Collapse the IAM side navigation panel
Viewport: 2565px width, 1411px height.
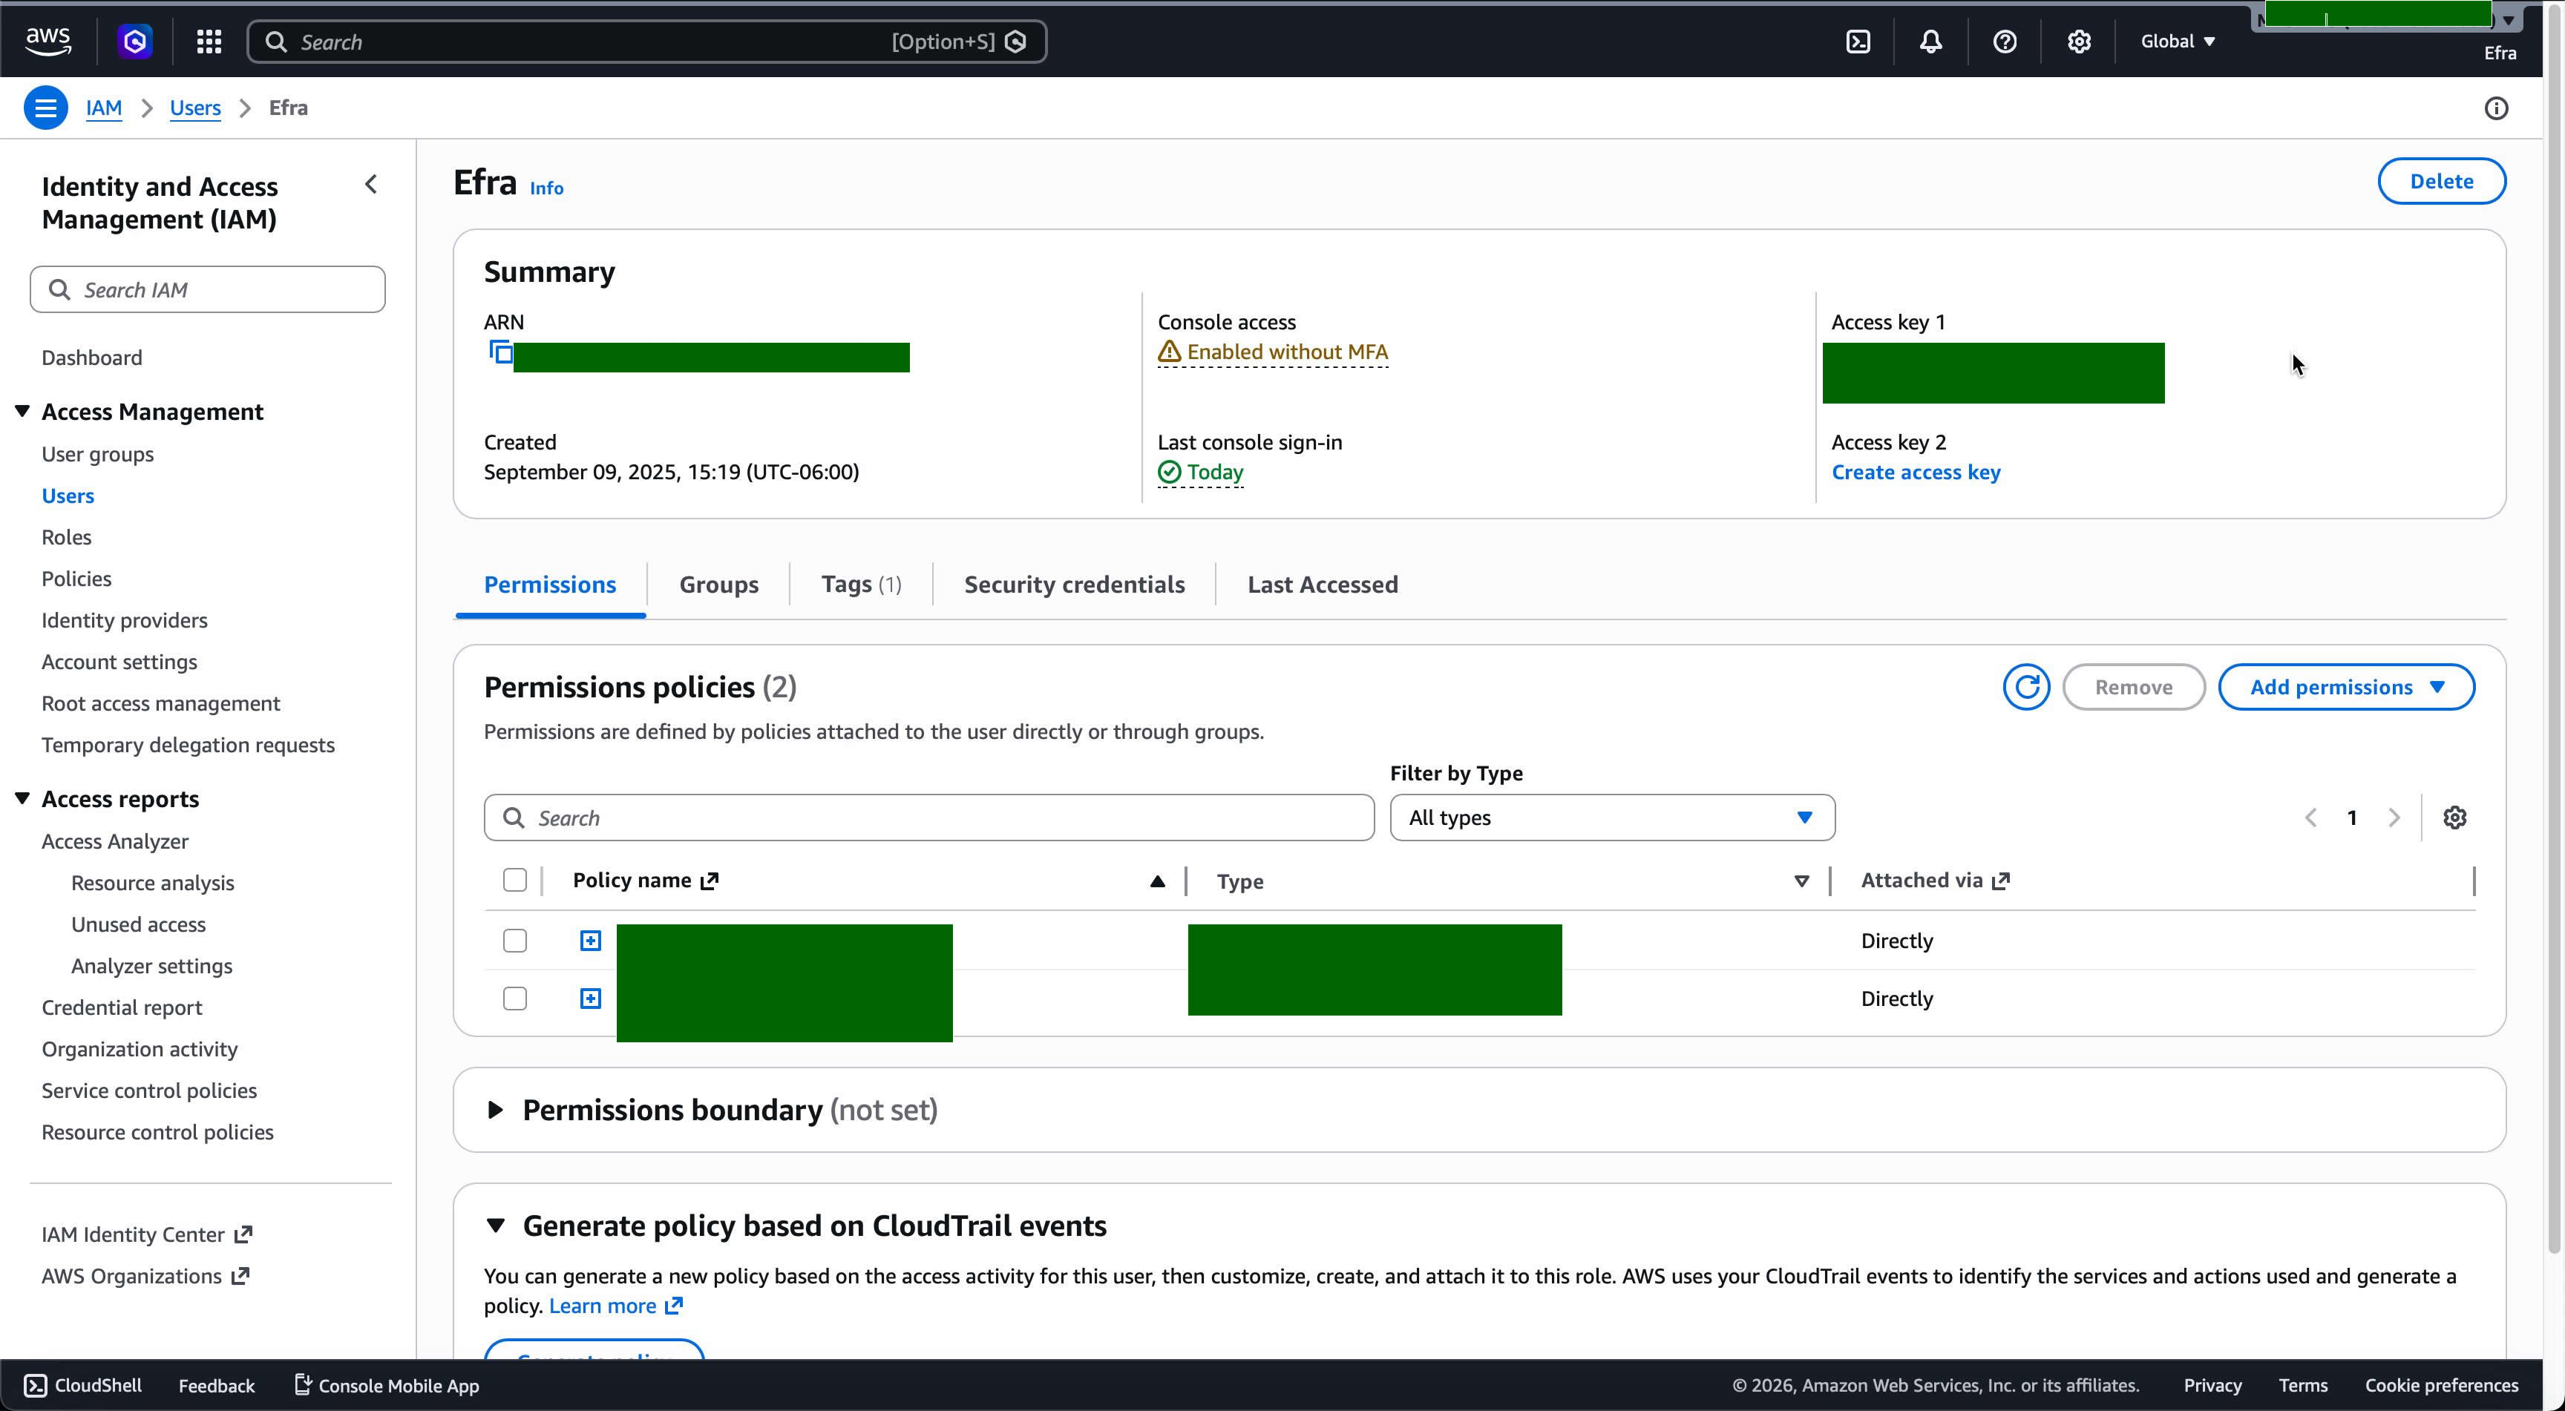click(370, 184)
